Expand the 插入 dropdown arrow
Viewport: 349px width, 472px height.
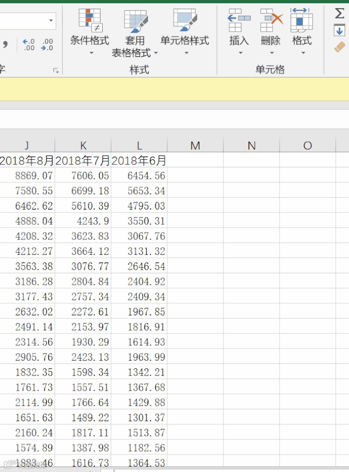[x=240, y=53]
